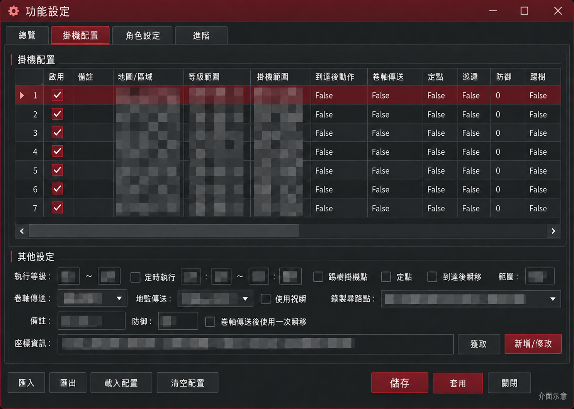Click the 地圖/區域 column header
The width and height of the screenshot is (574, 409).
(148, 77)
